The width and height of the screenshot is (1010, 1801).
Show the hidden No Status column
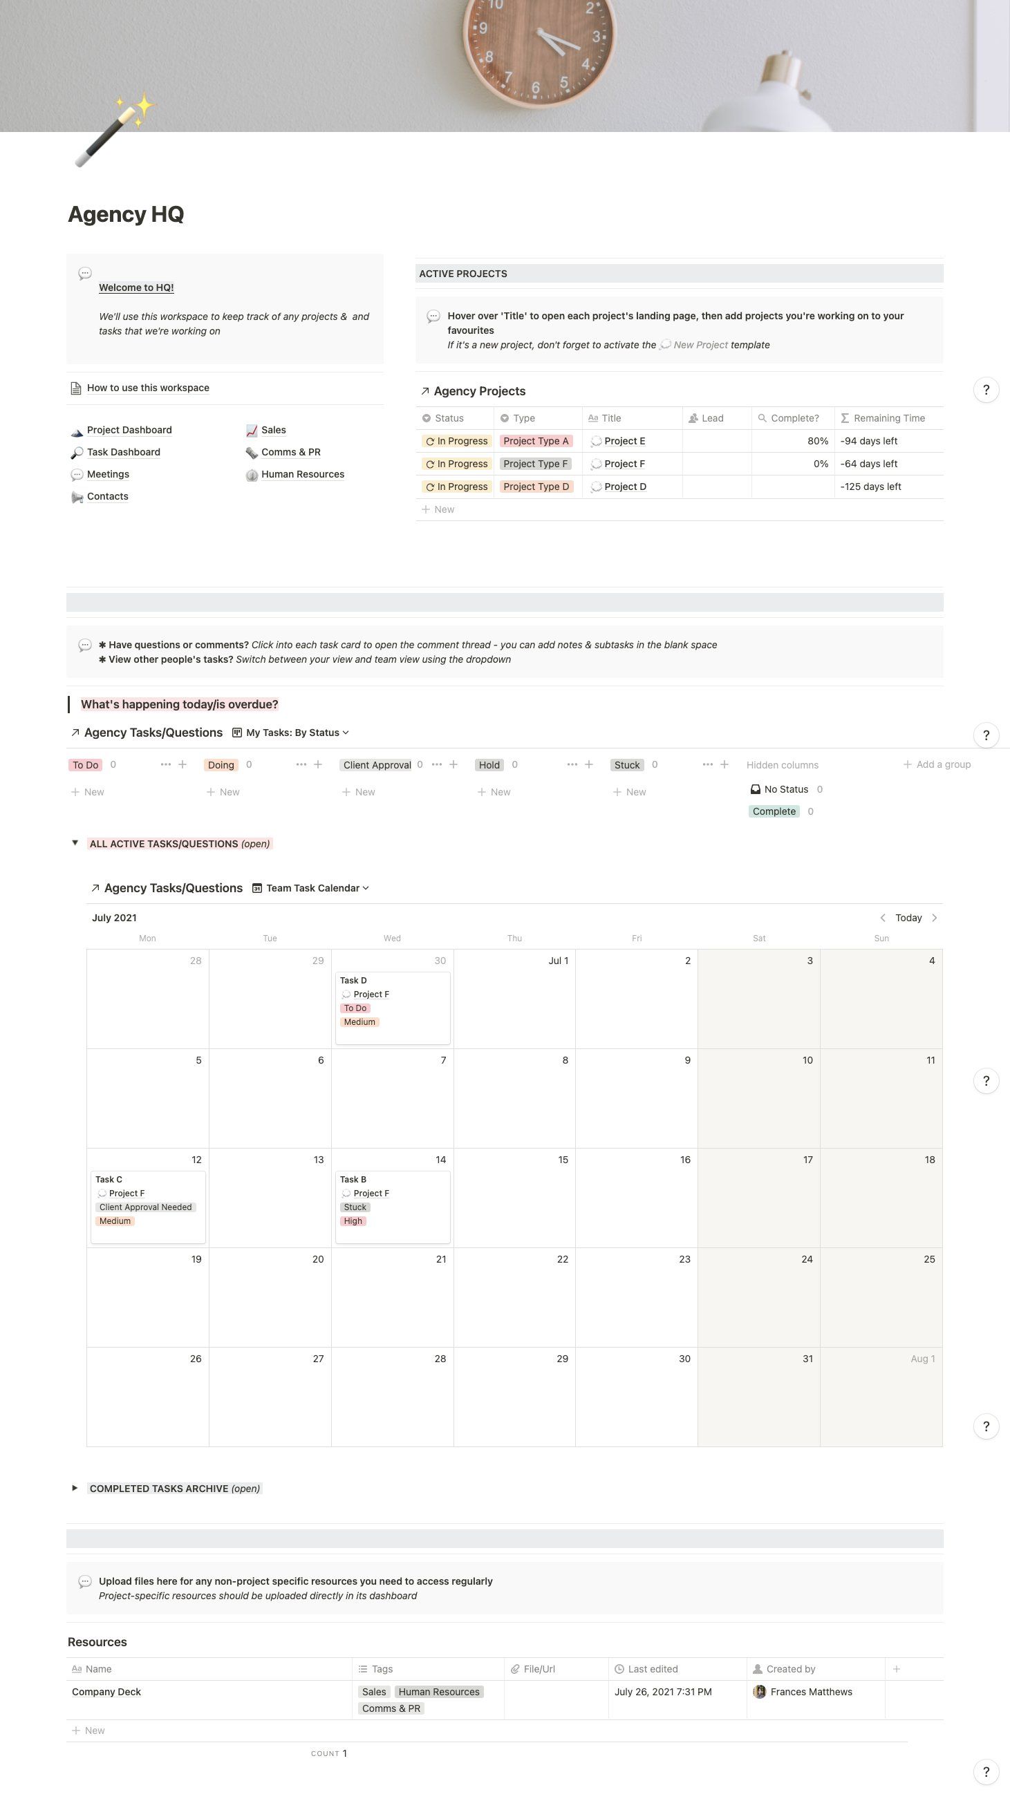point(786,789)
